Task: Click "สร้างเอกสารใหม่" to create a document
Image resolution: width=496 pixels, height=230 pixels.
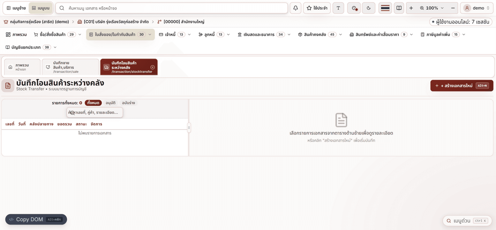Action: (462, 86)
